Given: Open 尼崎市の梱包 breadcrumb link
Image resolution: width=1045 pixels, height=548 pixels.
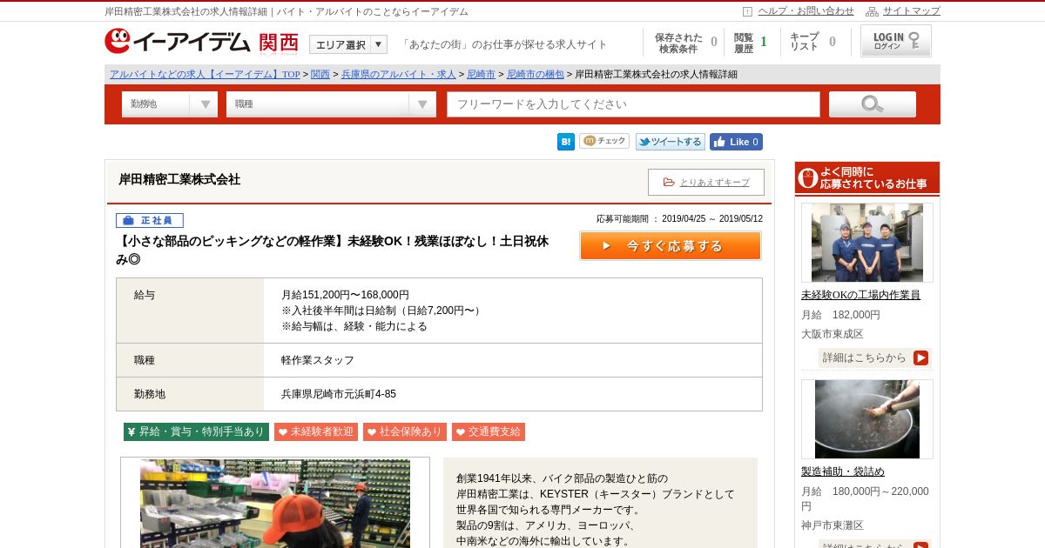Looking at the screenshot, I should [535, 75].
